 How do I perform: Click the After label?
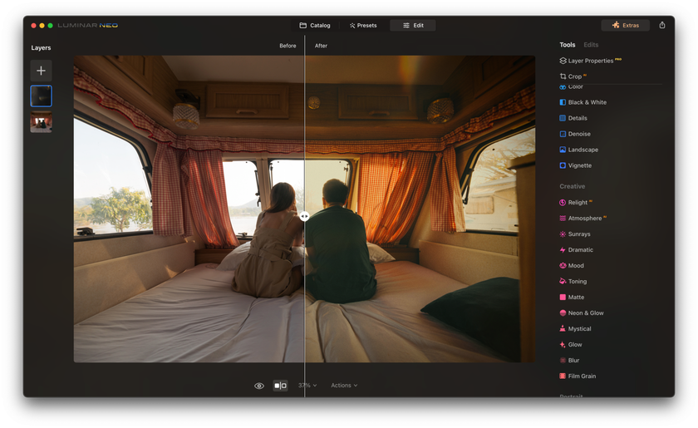321,46
